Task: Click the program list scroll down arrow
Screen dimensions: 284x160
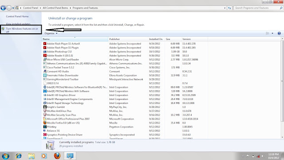Action: coord(282,137)
